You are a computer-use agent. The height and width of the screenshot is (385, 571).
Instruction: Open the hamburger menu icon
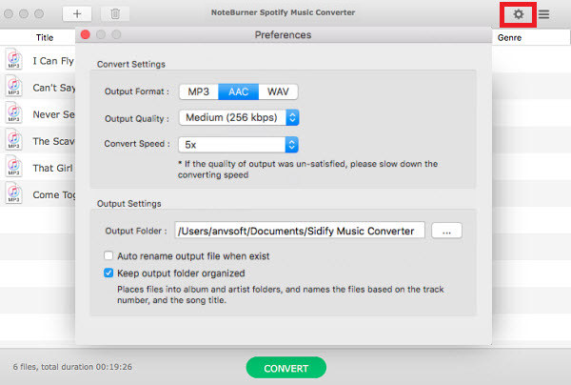(544, 14)
